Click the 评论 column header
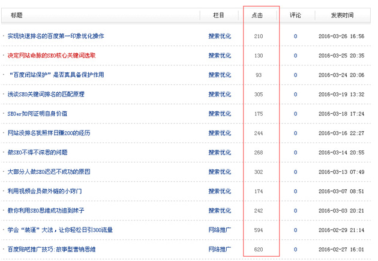The height and width of the screenshot is (261, 378). coord(295,15)
